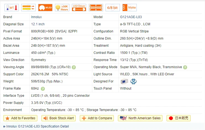Click the medical heart icon in Designed For
The height and width of the screenshot is (130, 205).
[x=133, y=82]
